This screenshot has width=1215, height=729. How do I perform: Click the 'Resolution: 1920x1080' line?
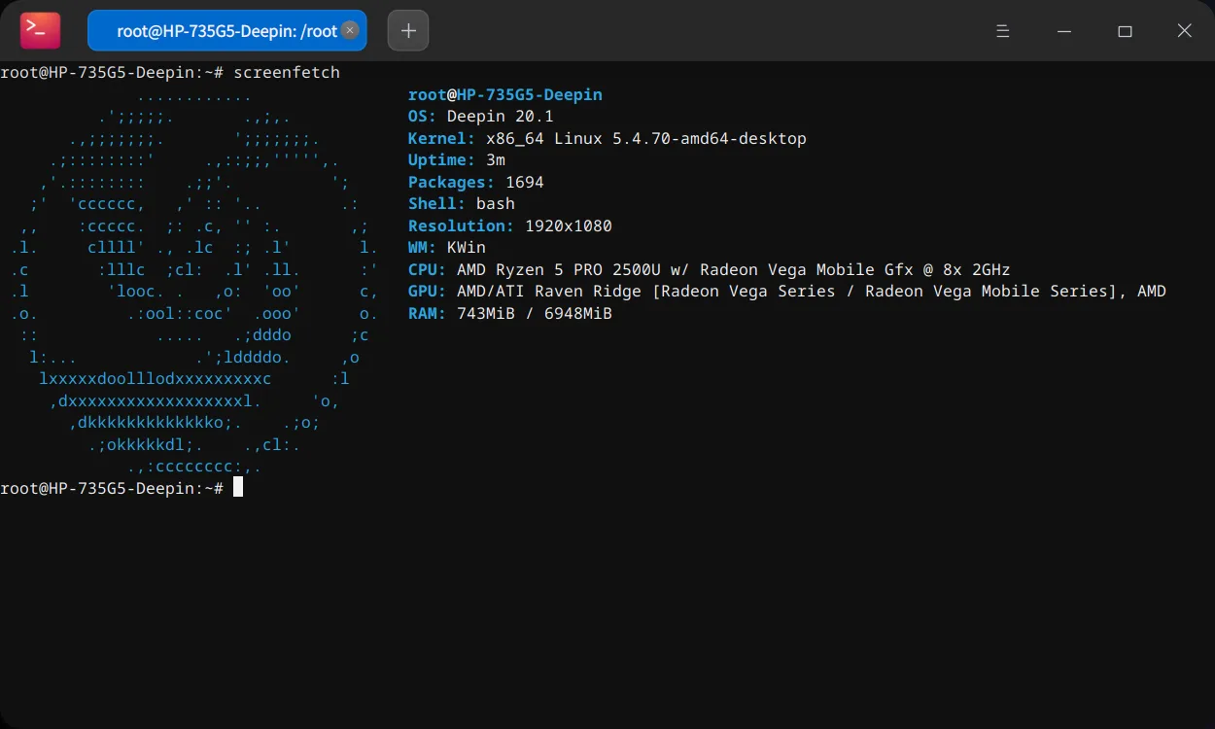(510, 226)
